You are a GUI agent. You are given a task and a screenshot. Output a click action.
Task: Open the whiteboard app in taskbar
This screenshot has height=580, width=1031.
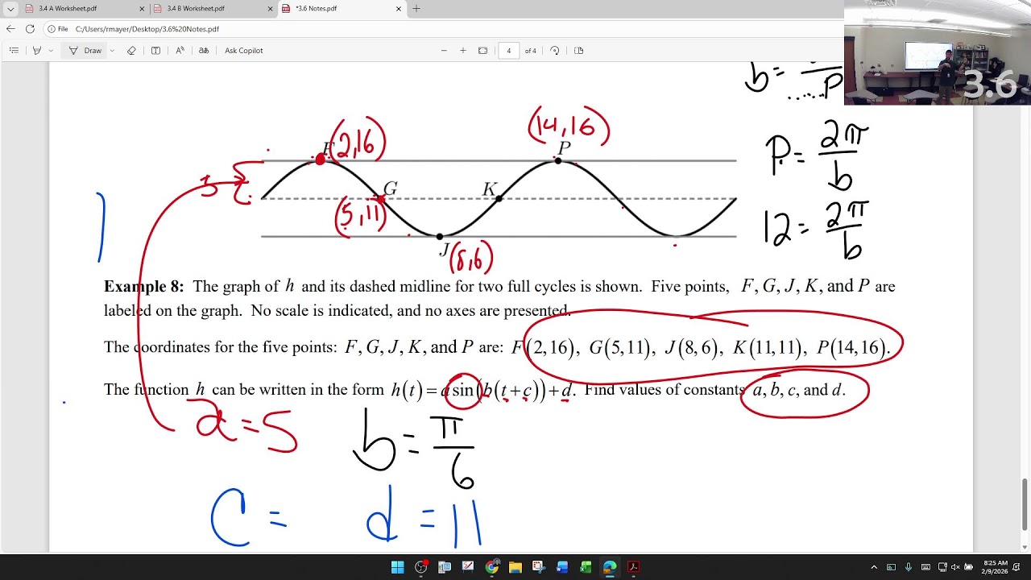468,567
